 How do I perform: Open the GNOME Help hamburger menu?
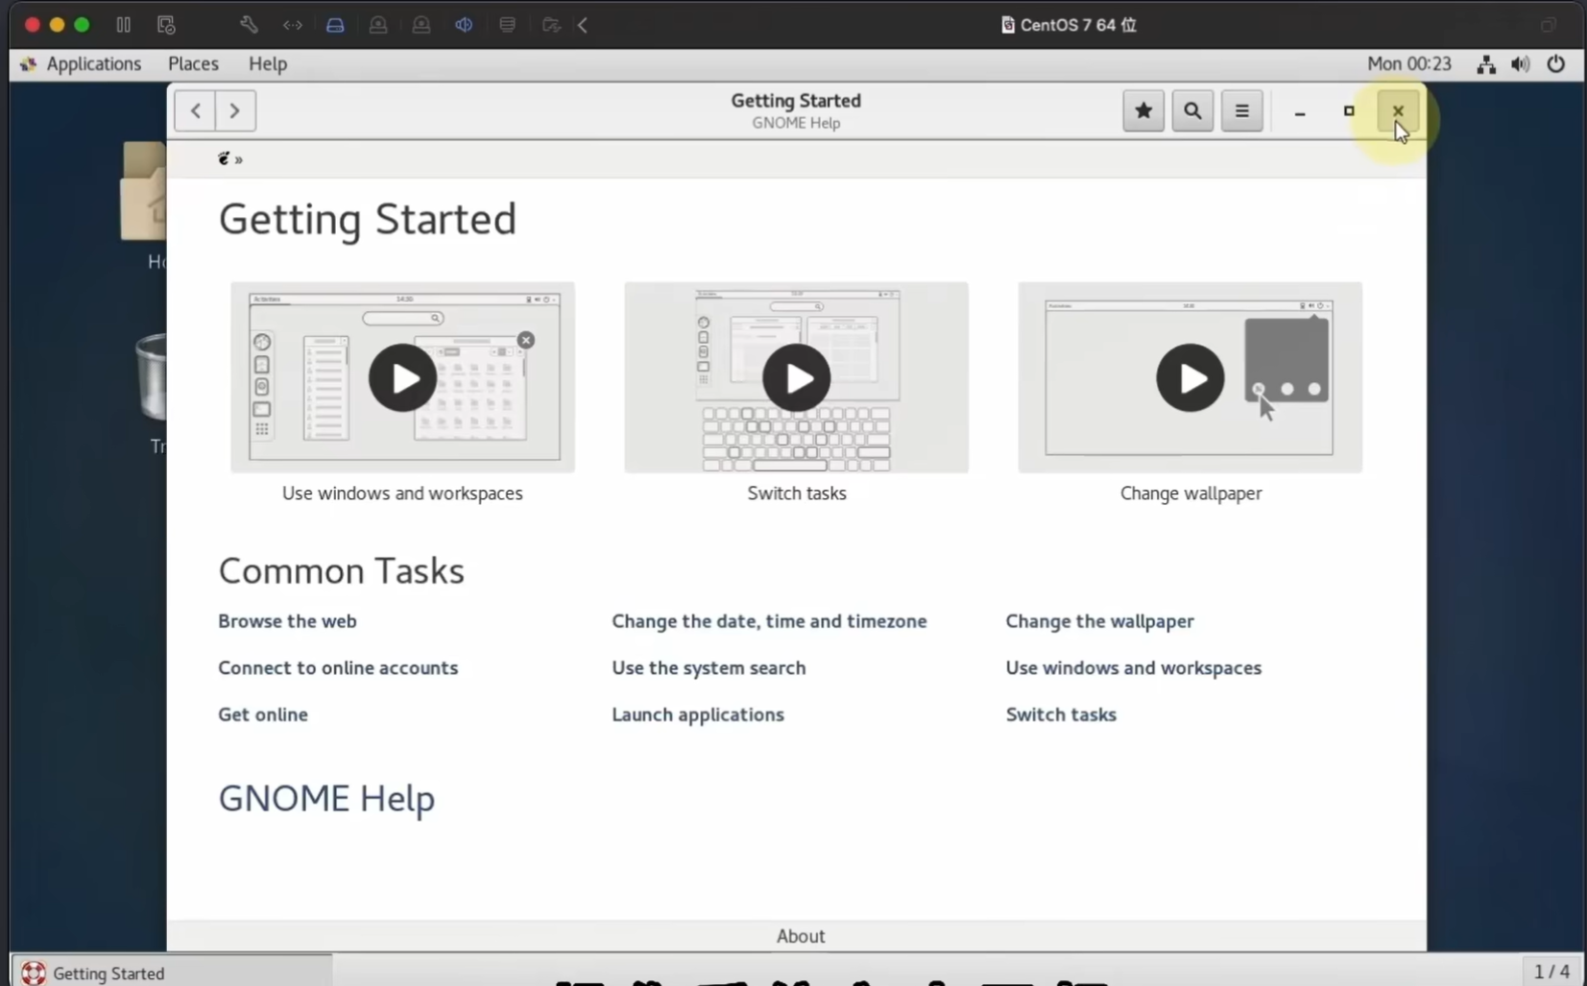1241,110
